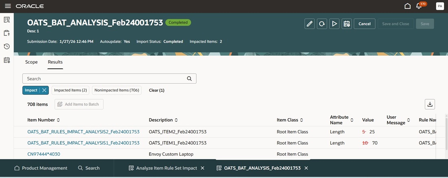Toggle the Impacted Items (2) filter chip
Viewport: 448px width, 178px height.
pos(70,90)
